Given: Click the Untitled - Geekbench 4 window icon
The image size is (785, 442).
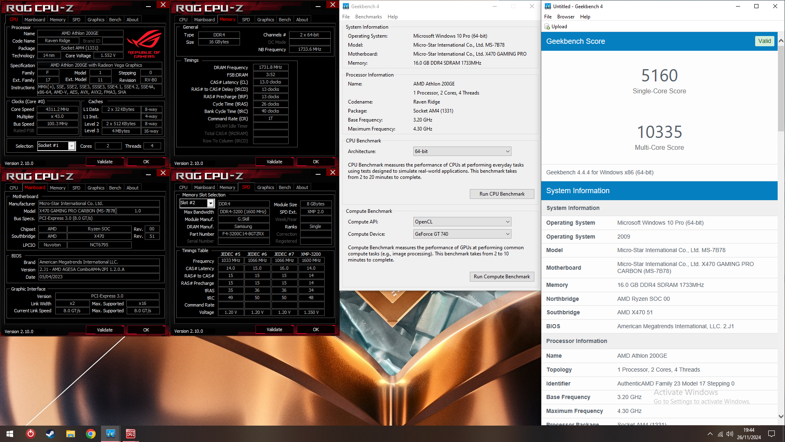Looking at the screenshot, I should click(x=548, y=6).
